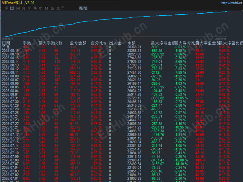The width and height of the screenshot is (243, 182).
Task: Click the 盈亏金额 column header
Action: [78, 43]
